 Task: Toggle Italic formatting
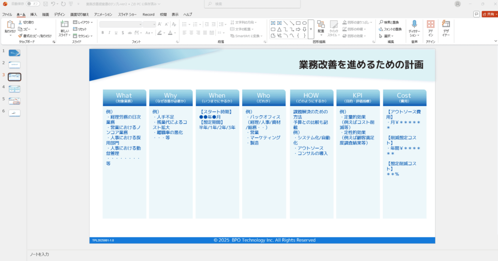[109, 33]
